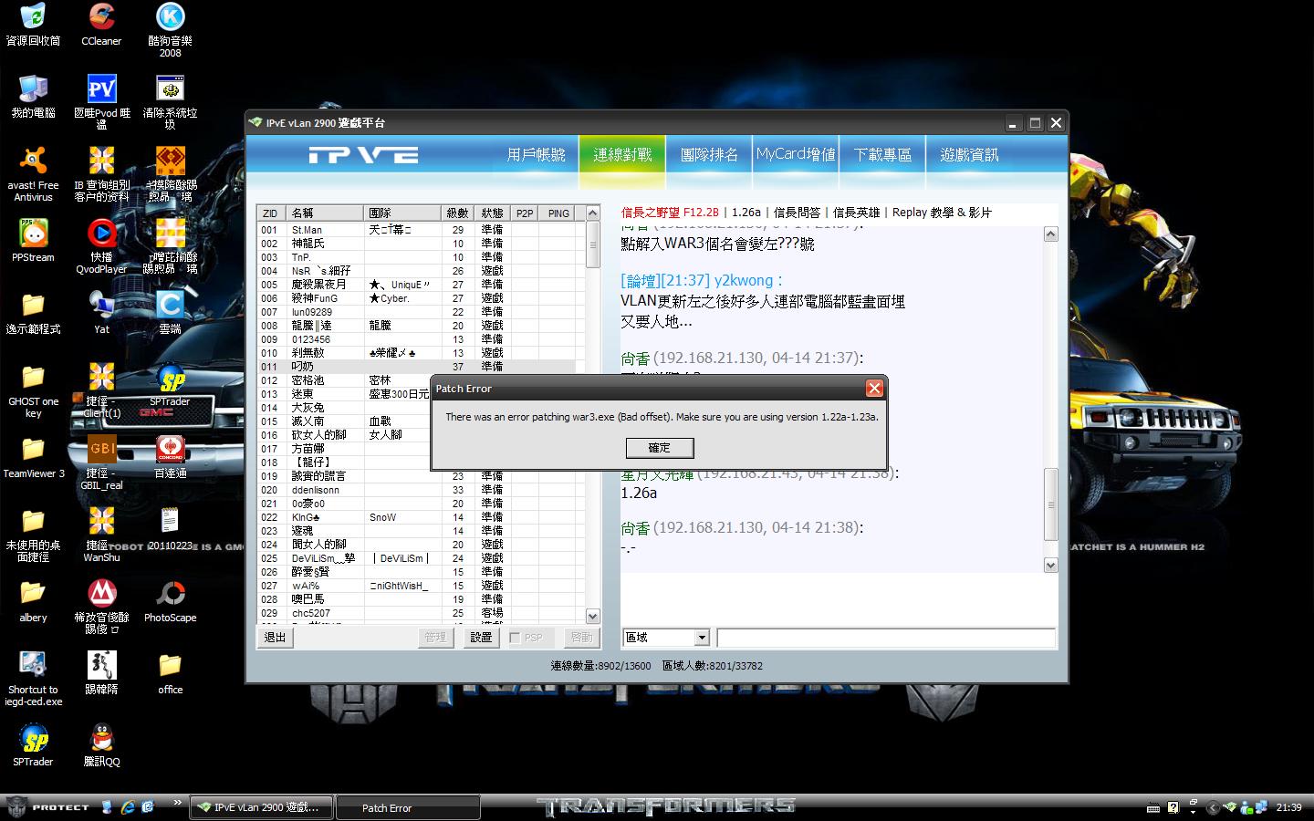Sort the user list by ZID column
Screen dimensions: 1314x821
pos(271,213)
